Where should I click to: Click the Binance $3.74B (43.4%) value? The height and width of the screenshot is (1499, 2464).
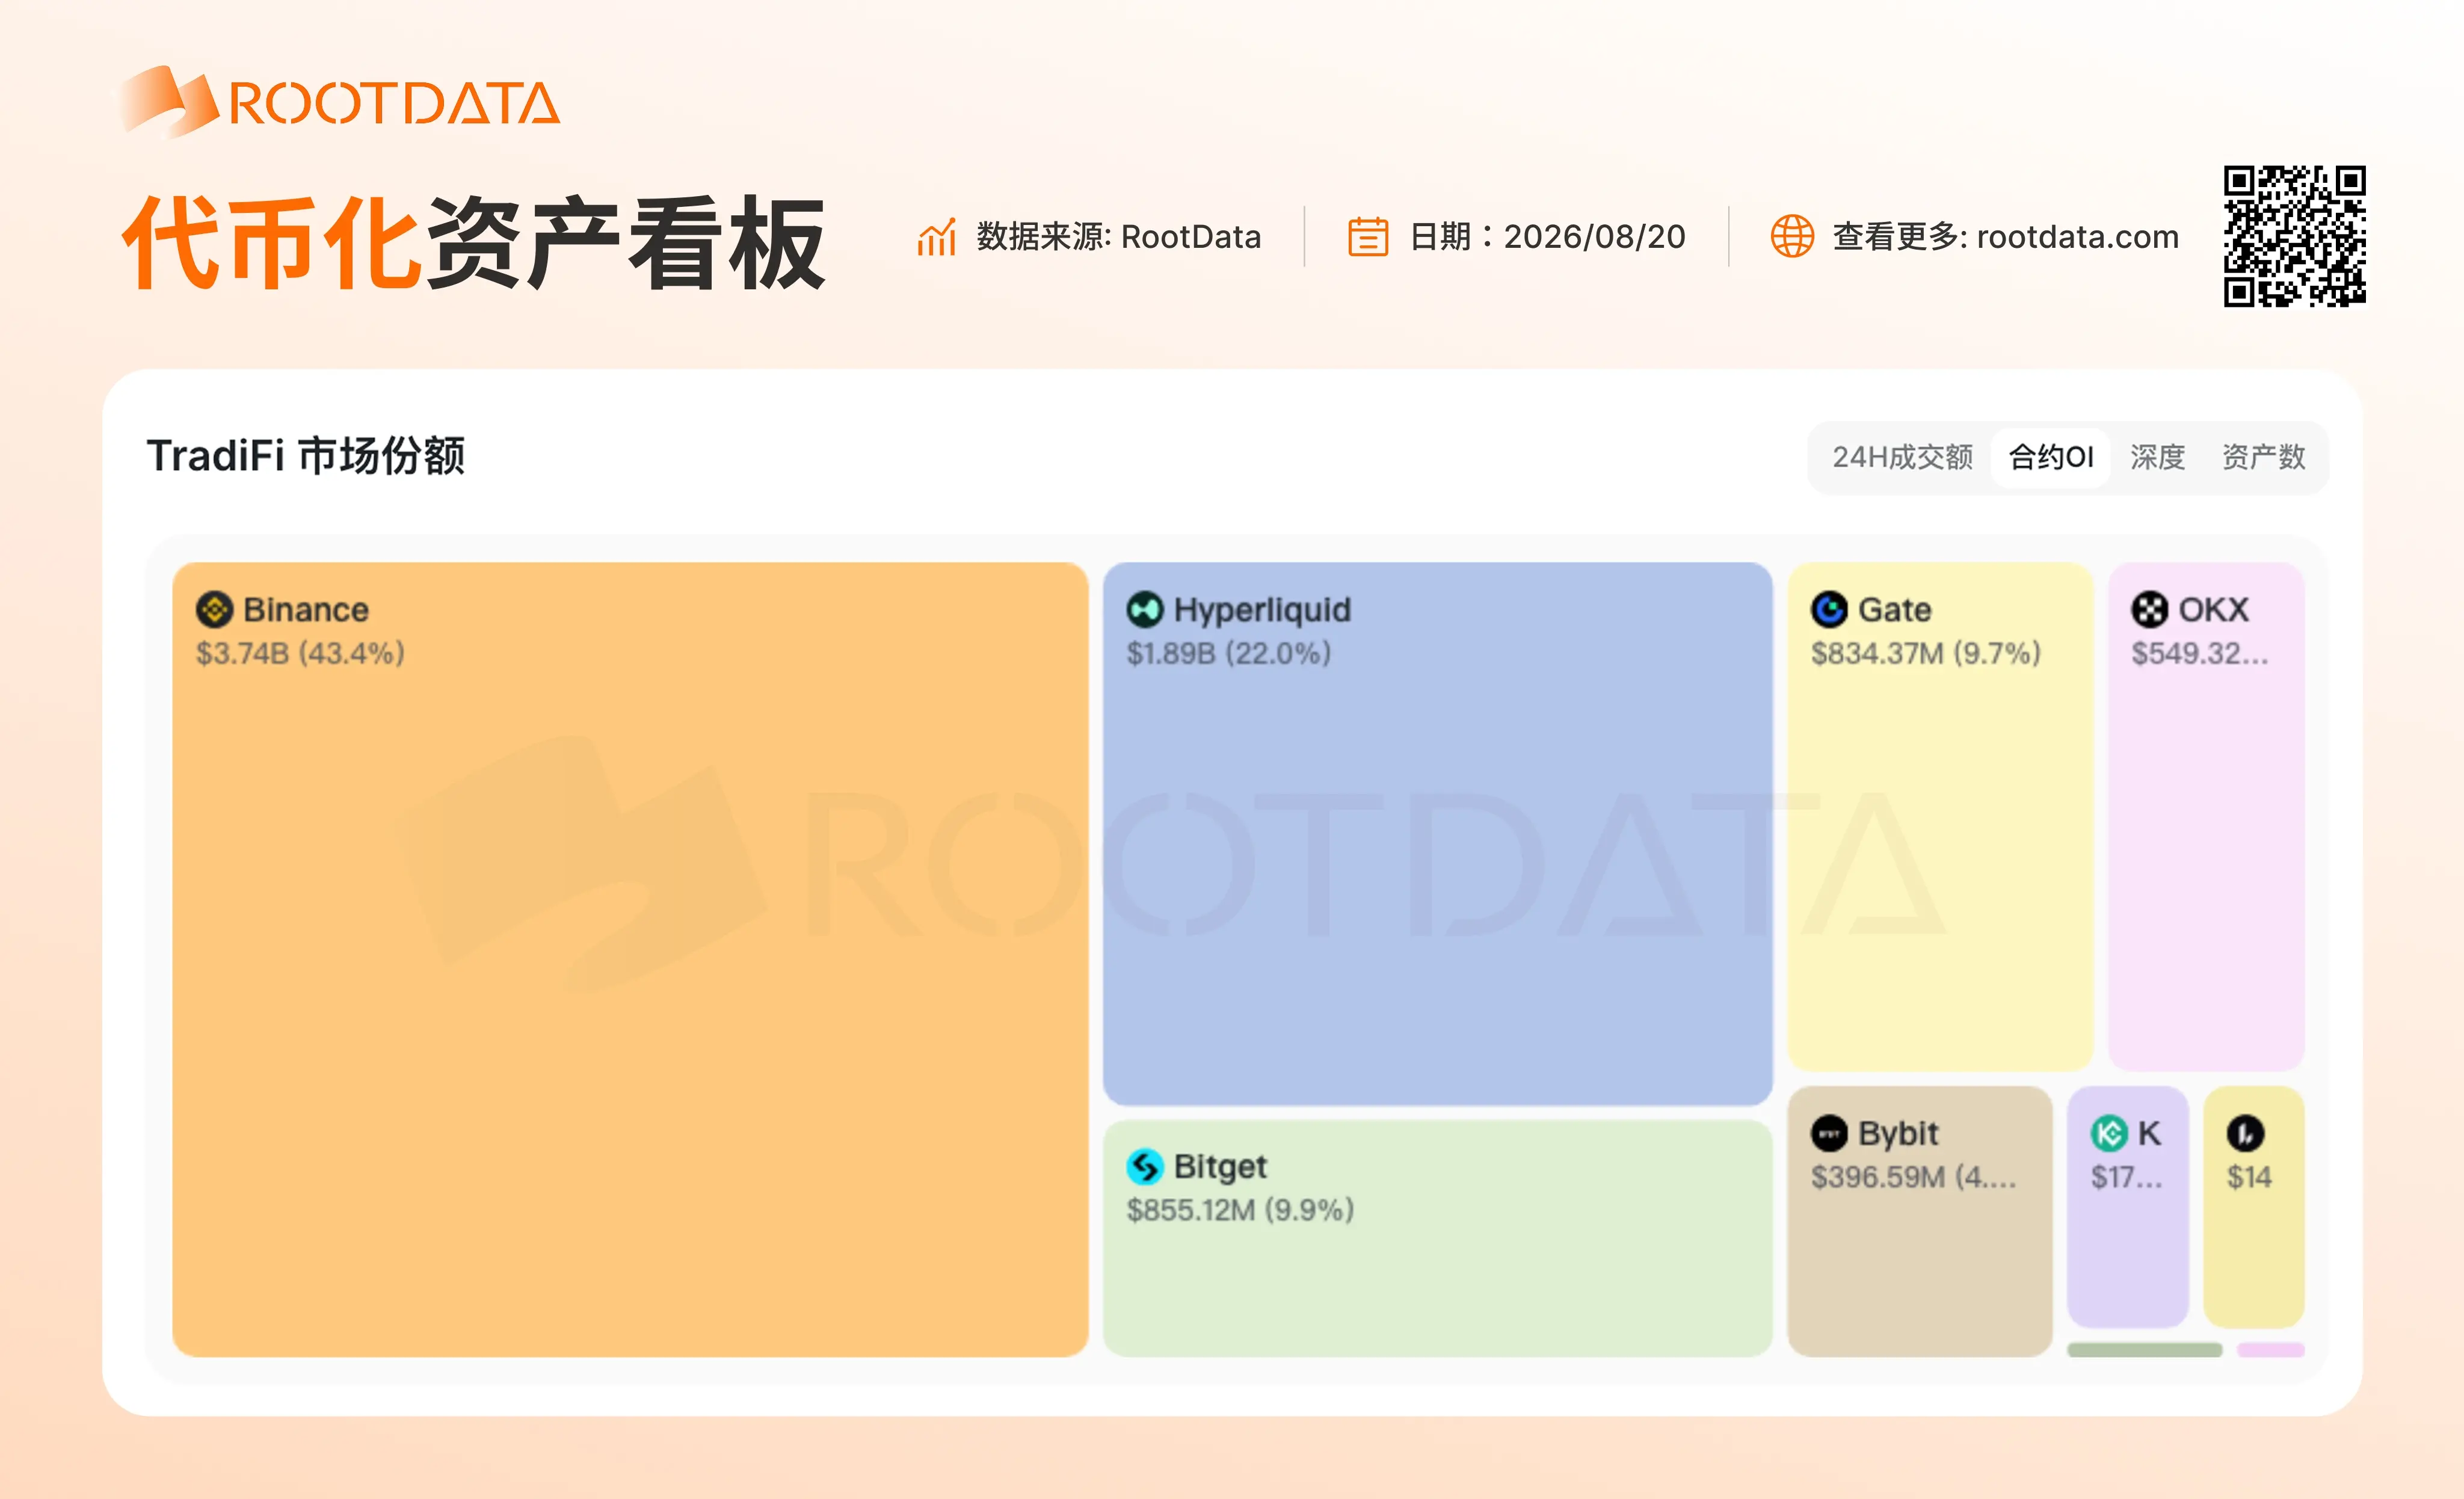coord(300,653)
